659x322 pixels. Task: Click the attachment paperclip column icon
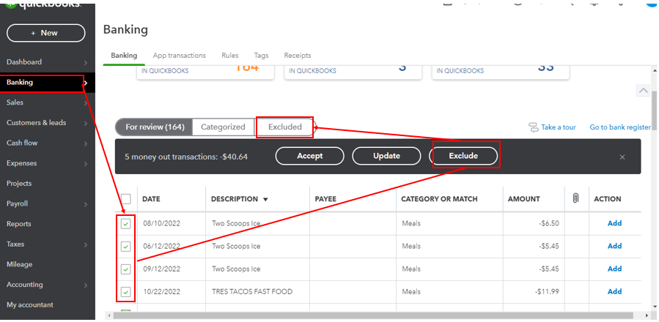point(575,198)
